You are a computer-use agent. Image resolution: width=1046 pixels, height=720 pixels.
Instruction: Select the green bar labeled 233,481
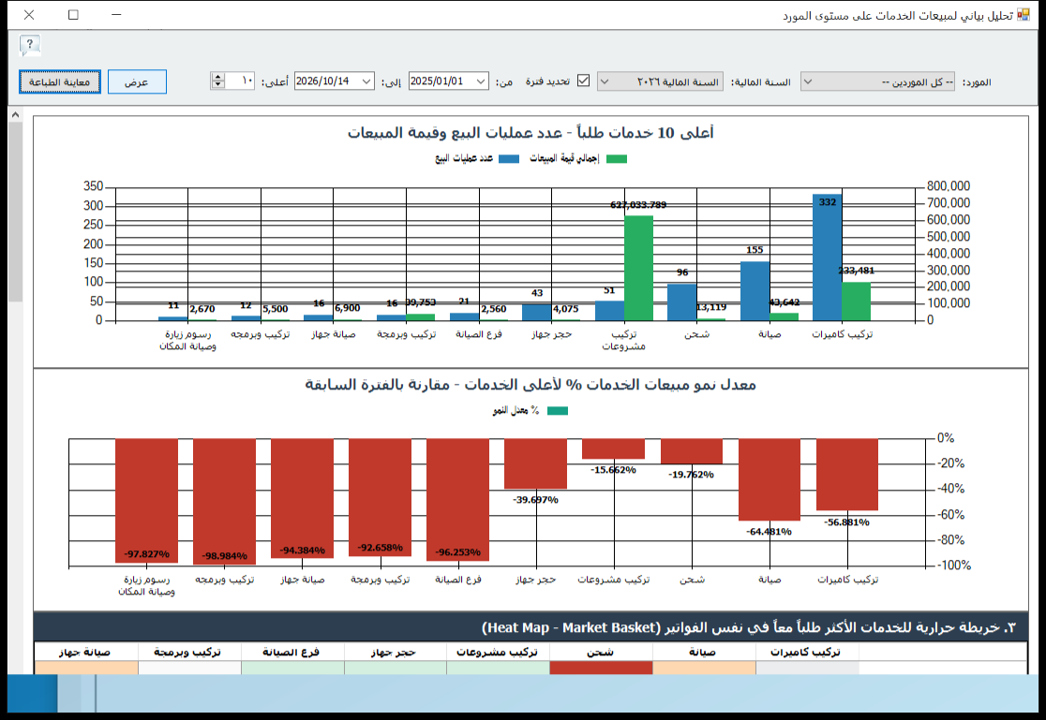pyautogui.click(x=856, y=301)
